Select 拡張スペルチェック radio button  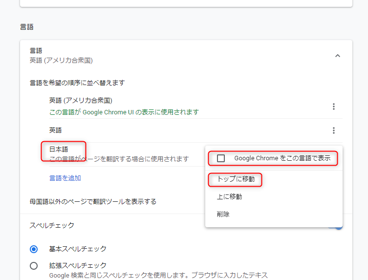[x=34, y=266]
